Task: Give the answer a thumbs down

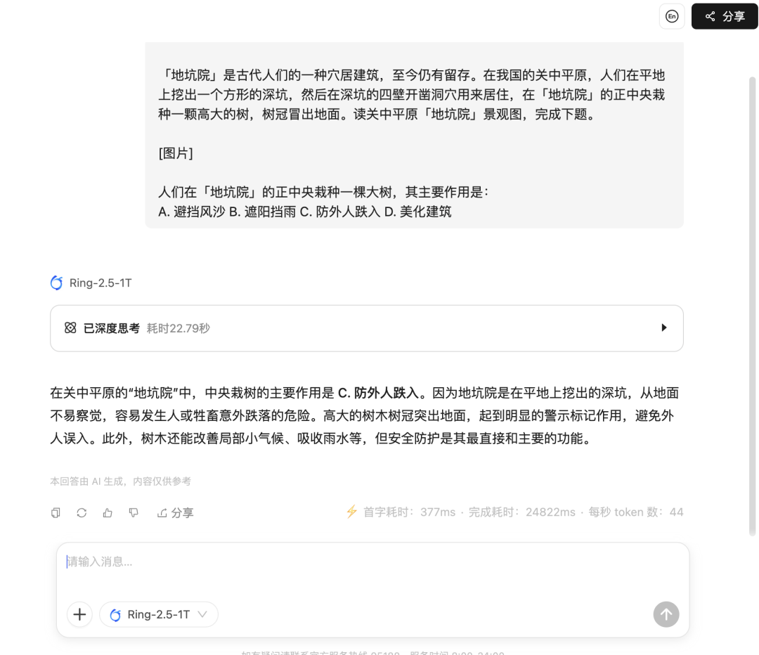Action: click(134, 512)
